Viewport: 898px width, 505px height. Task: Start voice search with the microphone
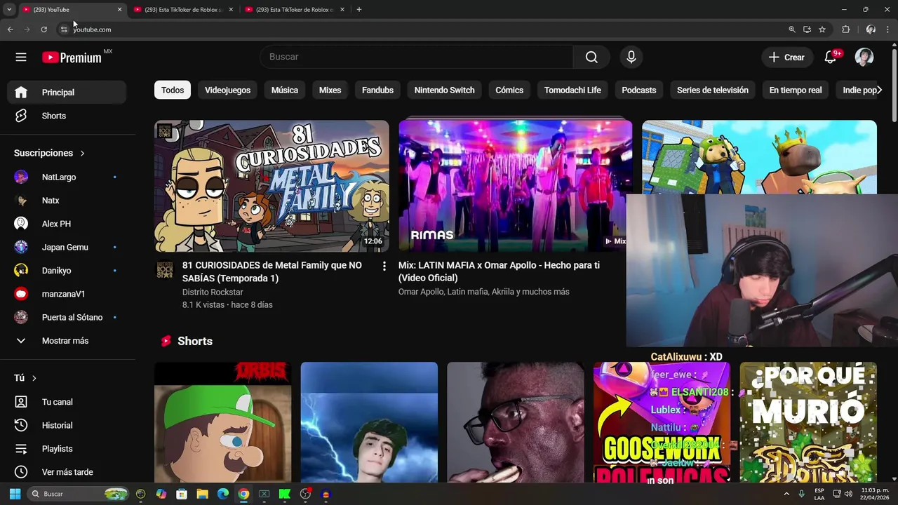pyautogui.click(x=631, y=57)
